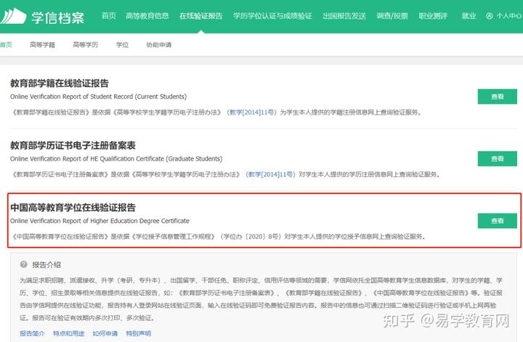Click 查看 for 教育部学籍在线验证报告
The image size is (523, 342).
(497, 97)
